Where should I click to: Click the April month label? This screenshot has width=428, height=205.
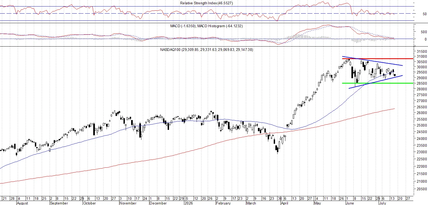coord(285,203)
